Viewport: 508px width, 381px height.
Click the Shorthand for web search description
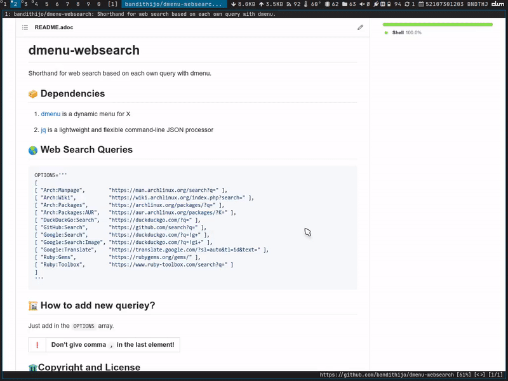[x=120, y=74]
